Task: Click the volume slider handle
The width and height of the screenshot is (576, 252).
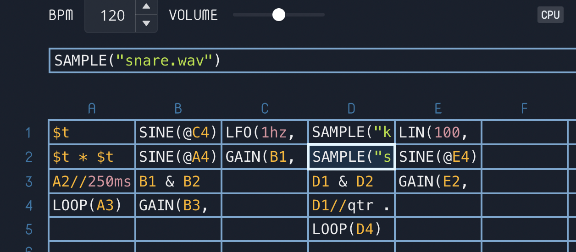Action: click(x=278, y=15)
